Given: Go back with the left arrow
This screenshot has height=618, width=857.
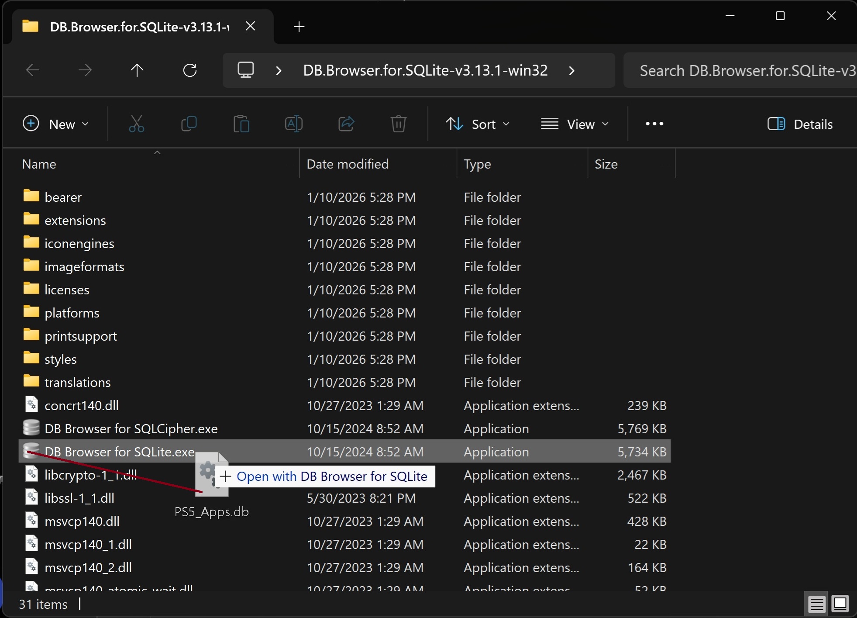Looking at the screenshot, I should [33, 70].
